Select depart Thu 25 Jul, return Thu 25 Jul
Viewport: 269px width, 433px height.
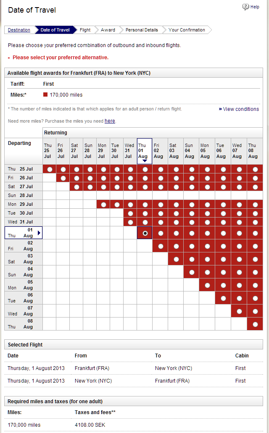point(50,169)
